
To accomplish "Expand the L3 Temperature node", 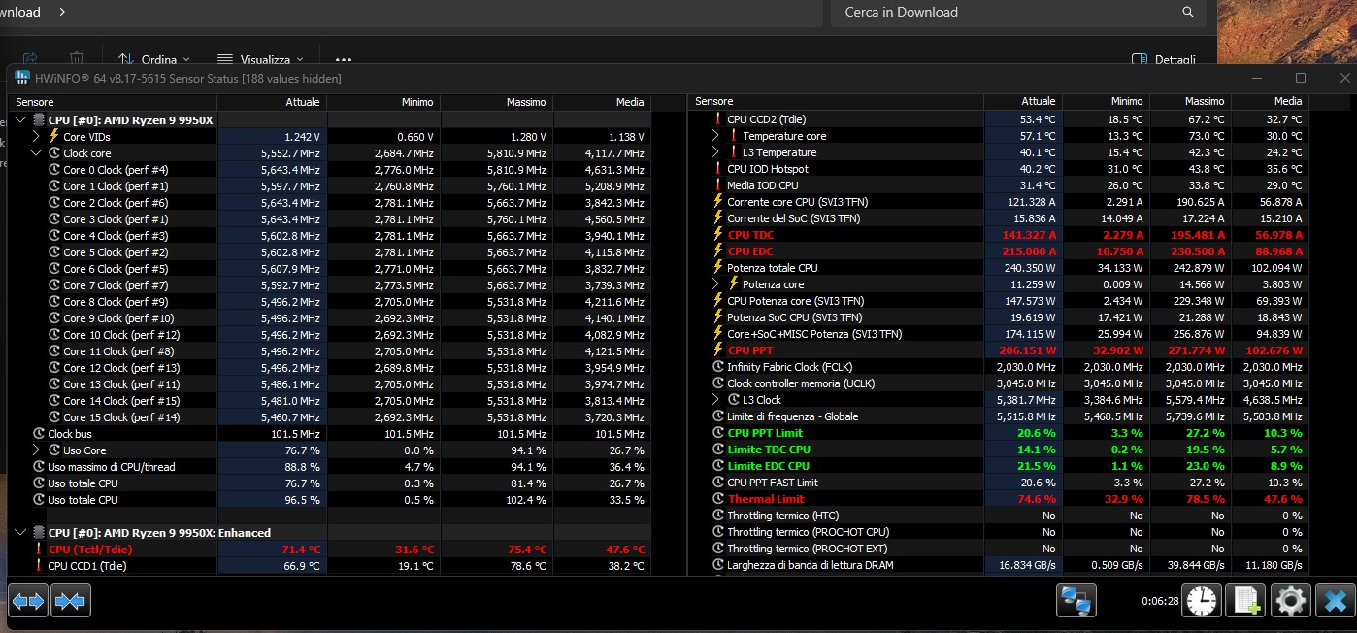I will coord(717,152).
